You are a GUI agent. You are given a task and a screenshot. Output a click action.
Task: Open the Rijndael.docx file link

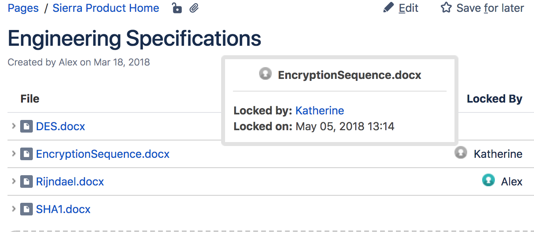tap(70, 181)
